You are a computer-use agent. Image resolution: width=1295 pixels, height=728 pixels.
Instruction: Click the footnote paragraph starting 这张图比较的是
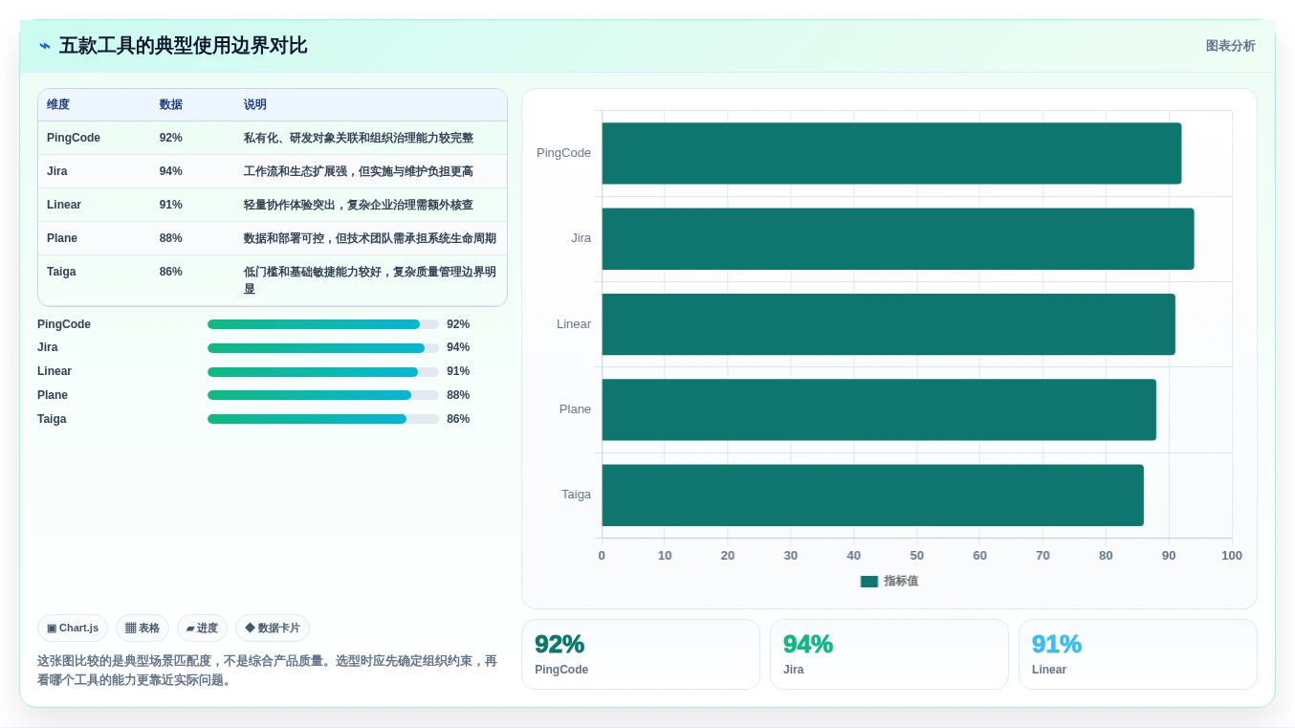[268, 671]
